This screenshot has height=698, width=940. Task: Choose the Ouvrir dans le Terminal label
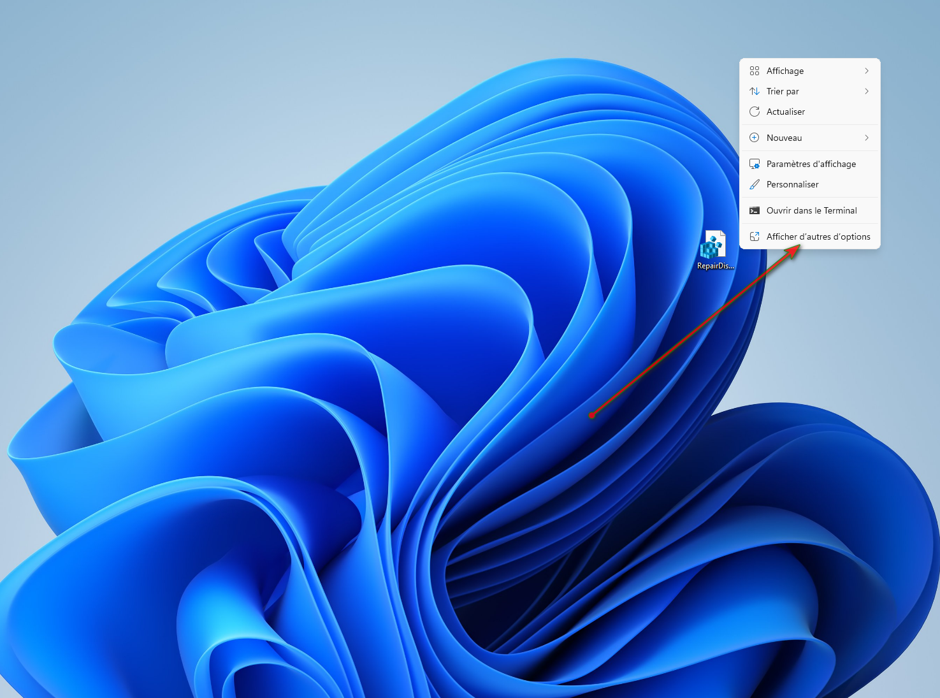coord(812,210)
